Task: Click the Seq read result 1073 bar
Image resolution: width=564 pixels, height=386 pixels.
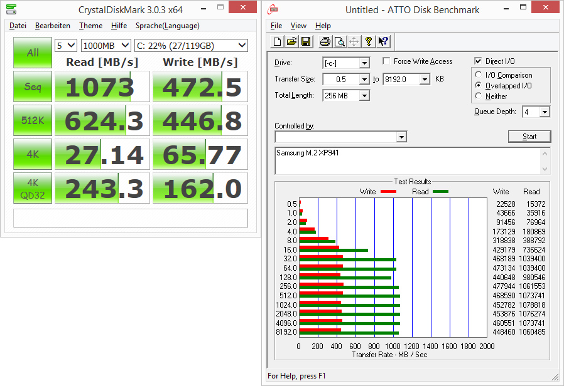Action: point(102,86)
